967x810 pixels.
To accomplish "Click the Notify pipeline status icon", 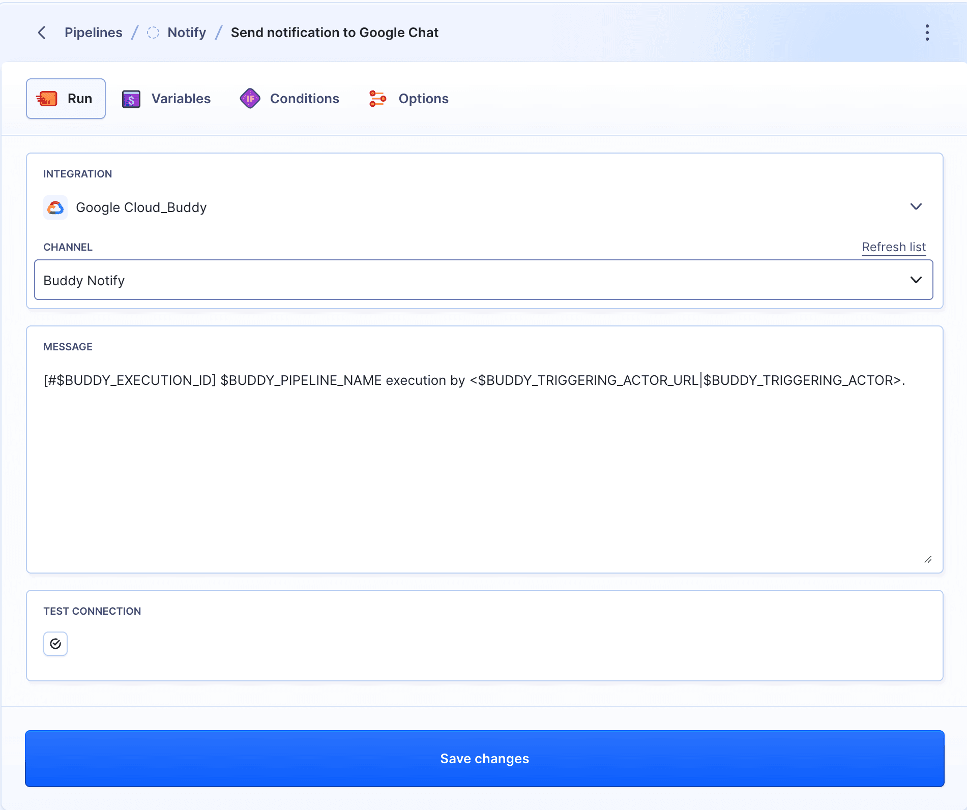I will (153, 32).
